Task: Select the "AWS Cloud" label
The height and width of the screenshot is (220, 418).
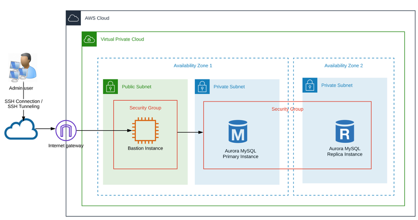Action: (x=97, y=18)
